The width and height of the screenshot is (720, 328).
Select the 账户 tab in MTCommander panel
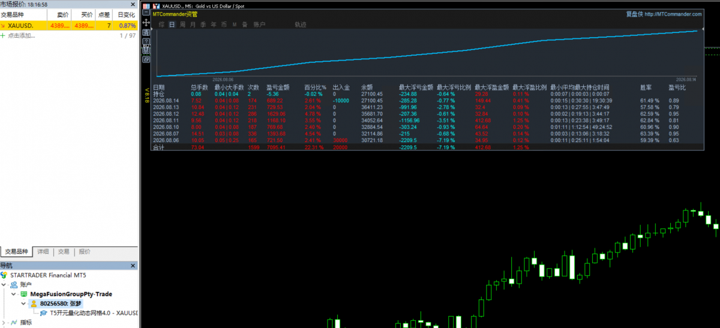[259, 25]
